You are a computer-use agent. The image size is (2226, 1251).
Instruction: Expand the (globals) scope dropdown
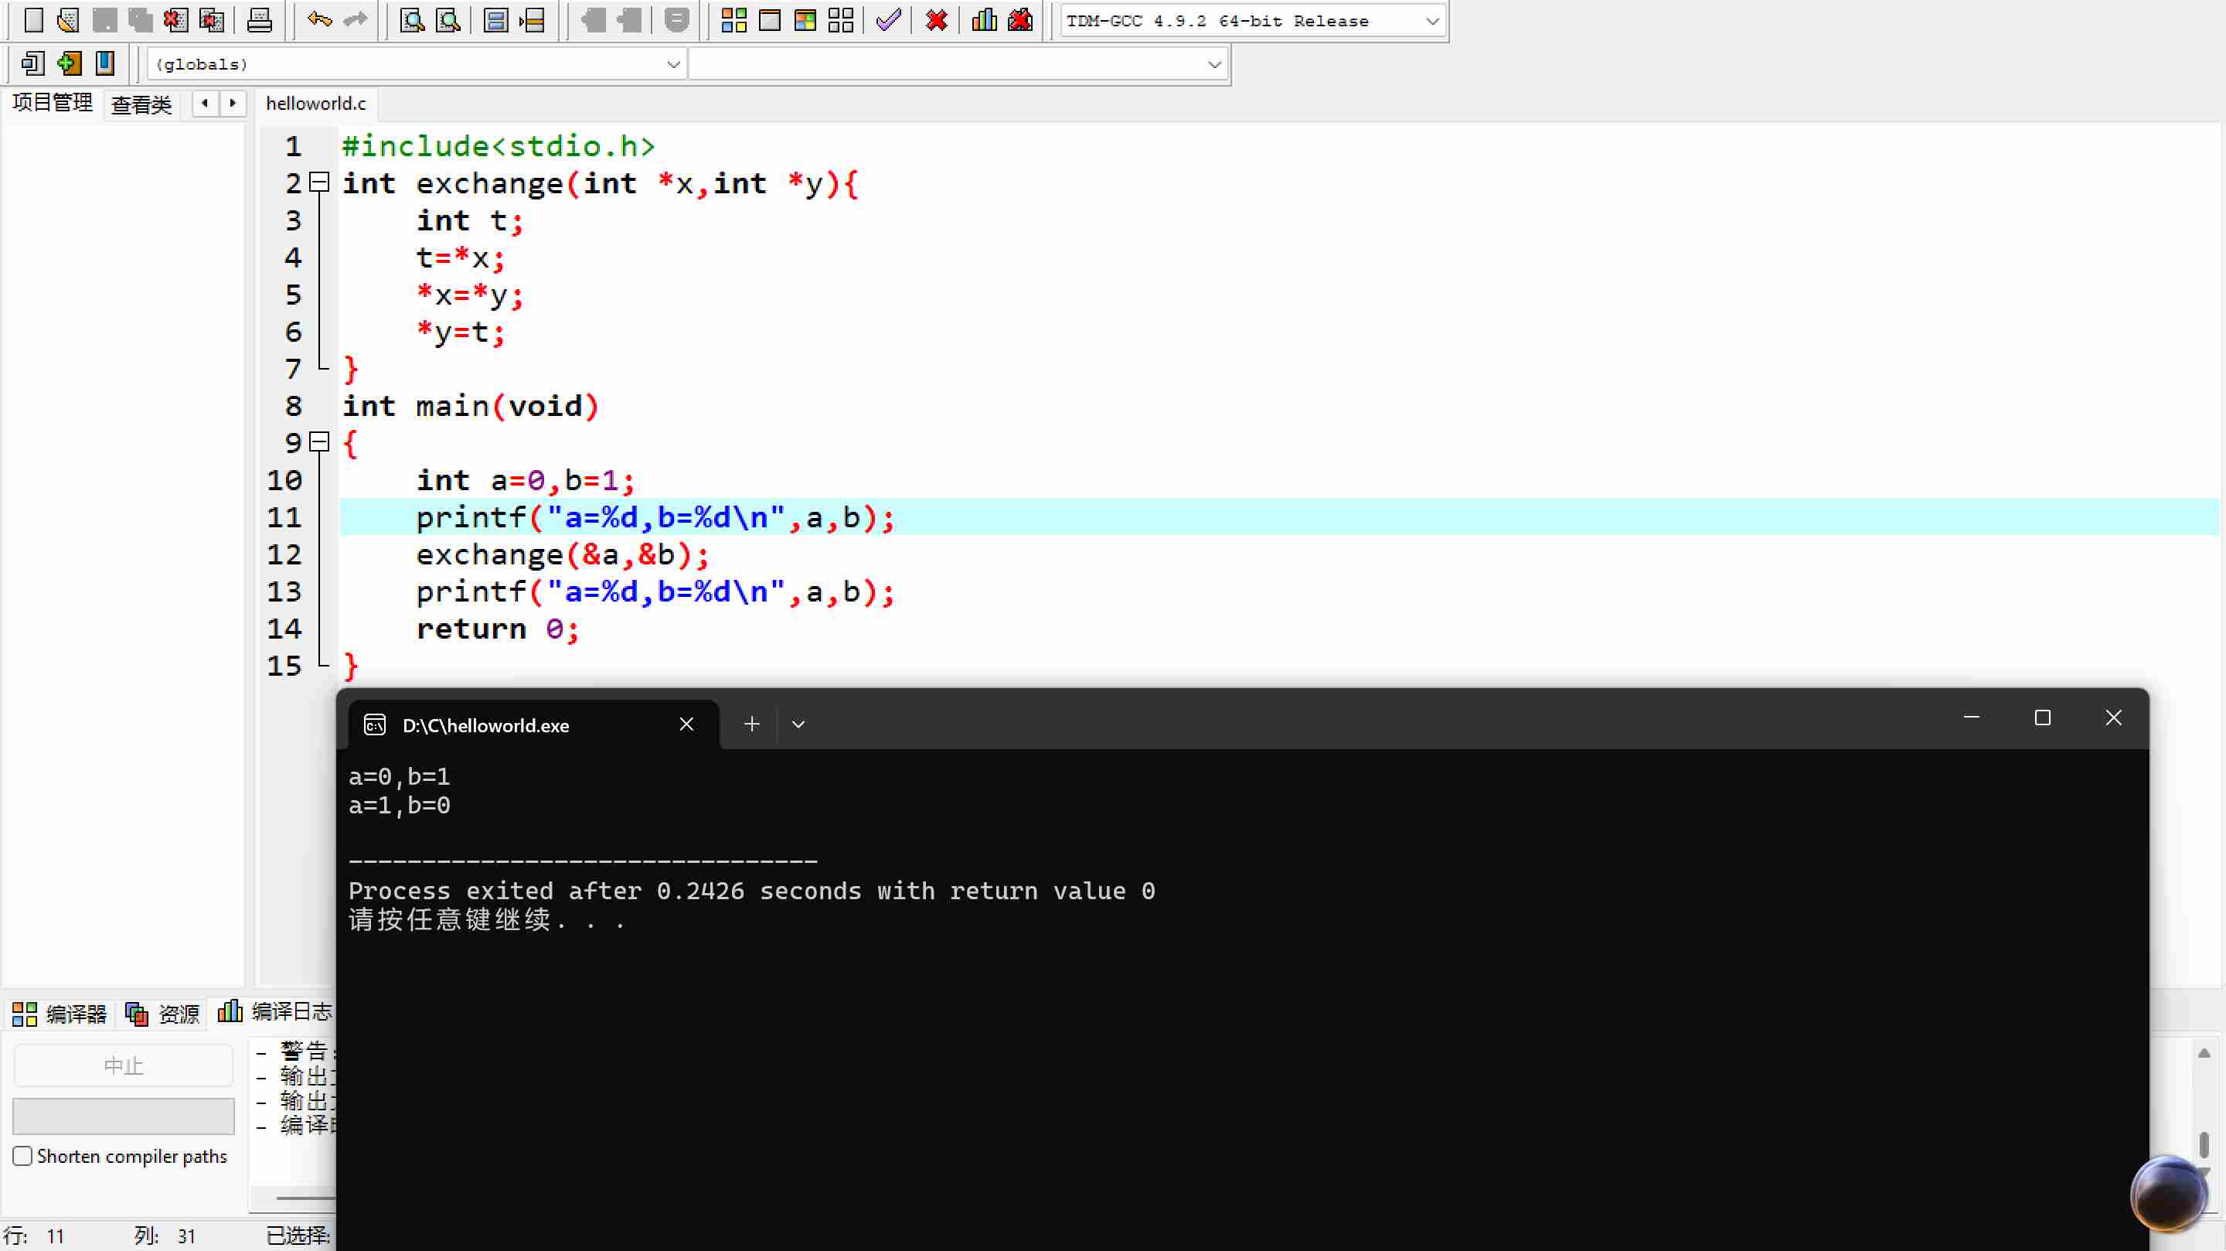click(x=673, y=64)
